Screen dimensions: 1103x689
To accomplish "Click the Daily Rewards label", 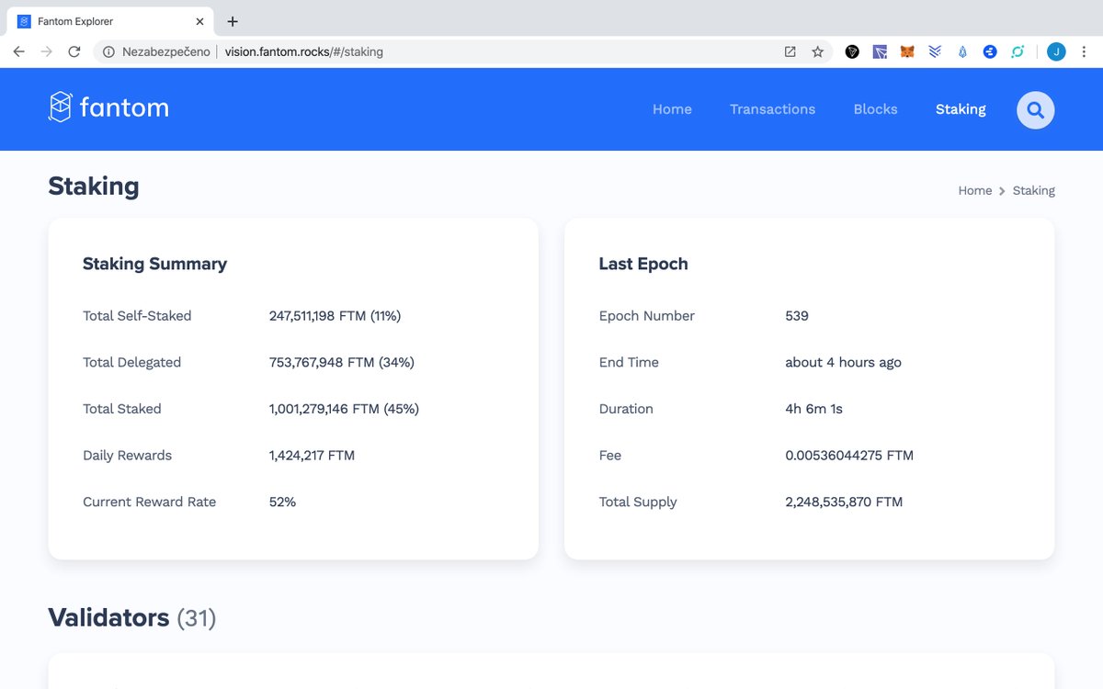I will pyautogui.click(x=127, y=456).
